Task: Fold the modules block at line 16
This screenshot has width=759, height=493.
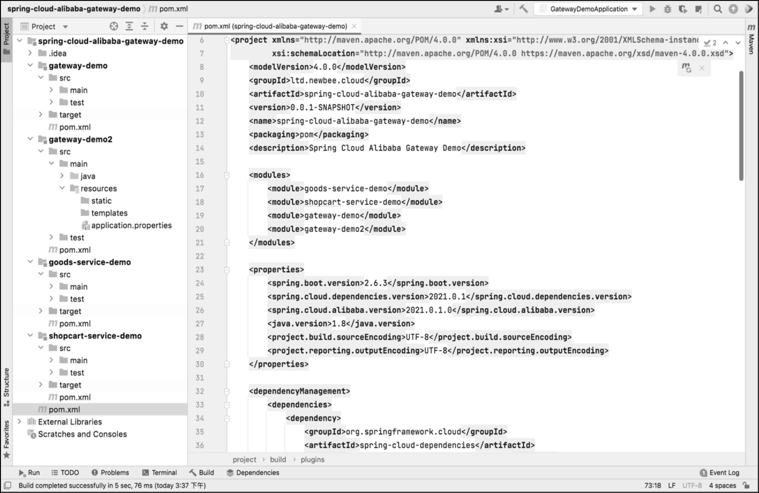Action: (227, 175)
